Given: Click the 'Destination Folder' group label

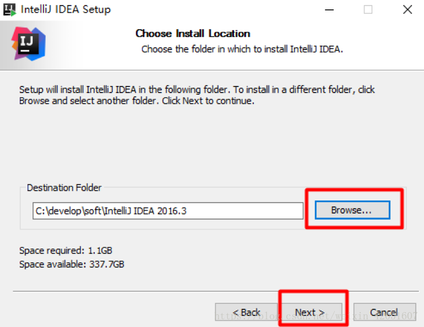Looking at the screenshot, I should click(x=64, y=188).
